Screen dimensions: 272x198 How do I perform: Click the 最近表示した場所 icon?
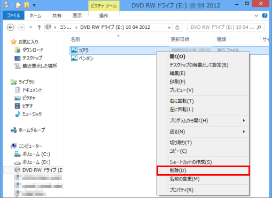coord(17,66)
